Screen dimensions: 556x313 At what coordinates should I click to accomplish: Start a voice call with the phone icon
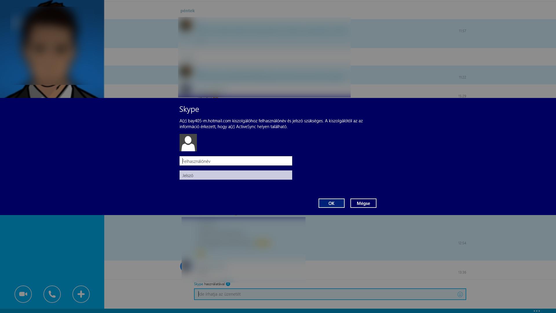(52, 294)
